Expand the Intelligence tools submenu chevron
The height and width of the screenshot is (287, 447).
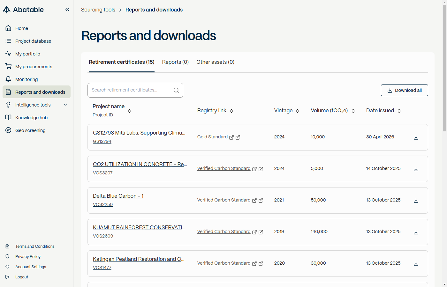point(65,105)
